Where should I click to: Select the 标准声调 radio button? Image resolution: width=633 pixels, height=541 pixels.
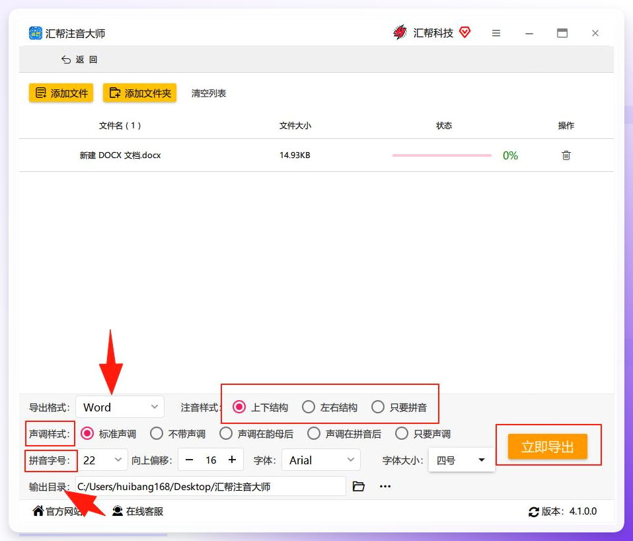click(87, 433)
